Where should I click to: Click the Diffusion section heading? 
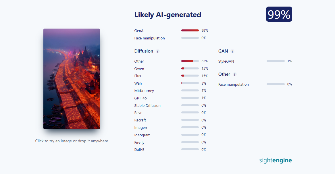tap(144, 51)
